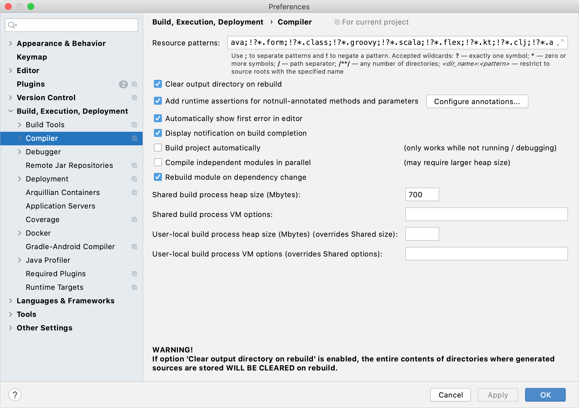Expand the Resource patterns field
This screenshot has width=579, height=408.
pos(560,43)
